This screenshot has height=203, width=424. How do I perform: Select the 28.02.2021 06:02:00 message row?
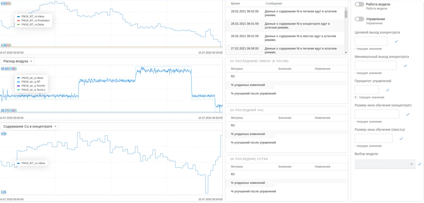click(x=285, y=13)
